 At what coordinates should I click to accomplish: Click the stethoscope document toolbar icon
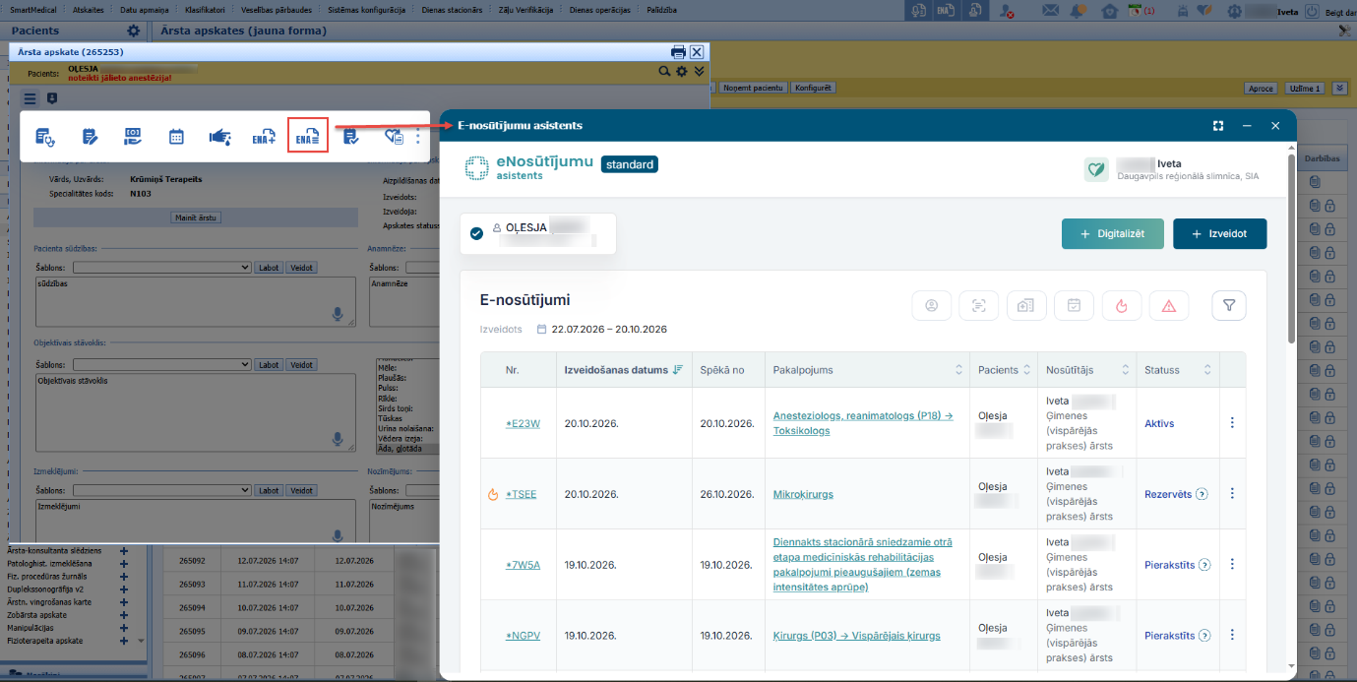coord(45,137)
